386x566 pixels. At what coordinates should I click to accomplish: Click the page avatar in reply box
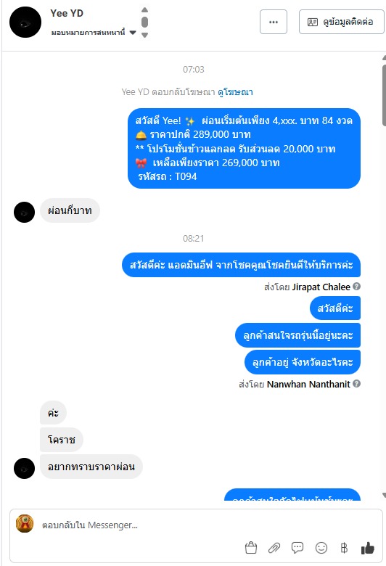pyautogui.click(x=25, y=524)
